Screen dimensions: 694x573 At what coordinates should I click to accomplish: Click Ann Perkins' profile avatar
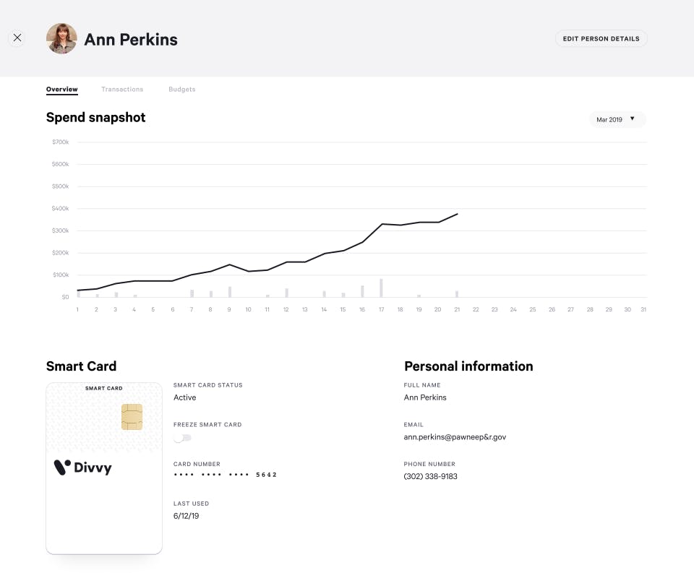(x=61, y=38)
